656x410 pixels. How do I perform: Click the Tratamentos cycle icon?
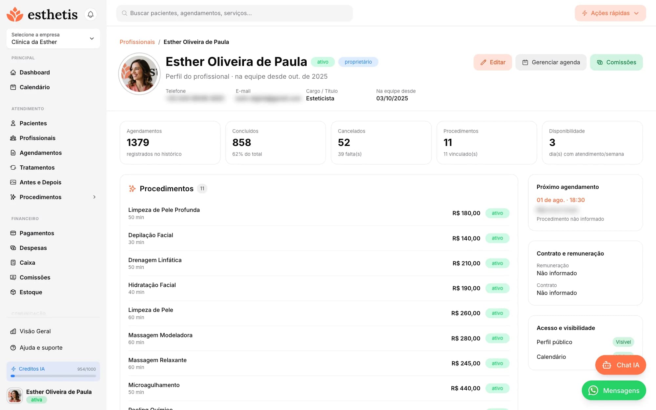[13, 168]
